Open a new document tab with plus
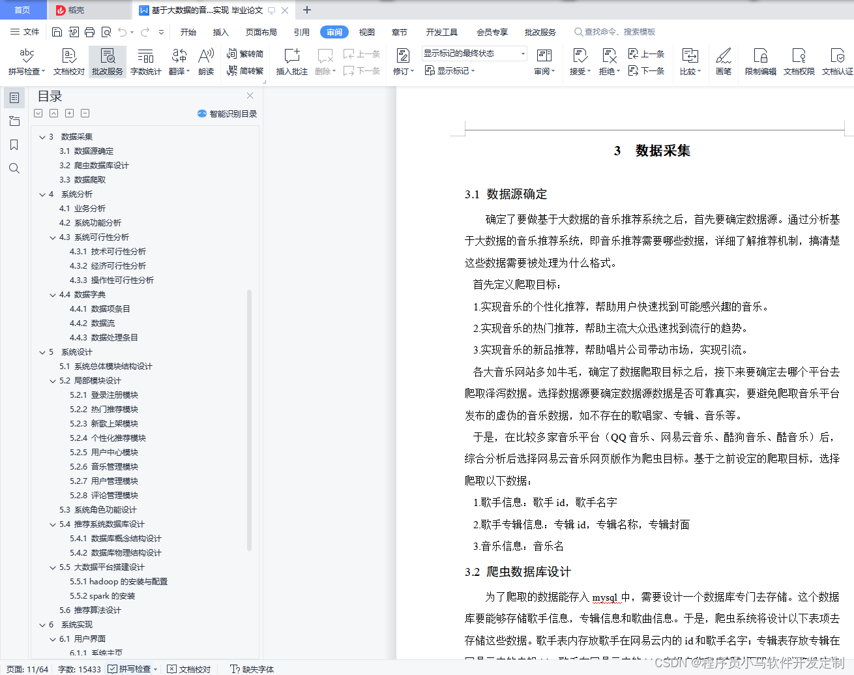854x675 pixels. [307, 10]
